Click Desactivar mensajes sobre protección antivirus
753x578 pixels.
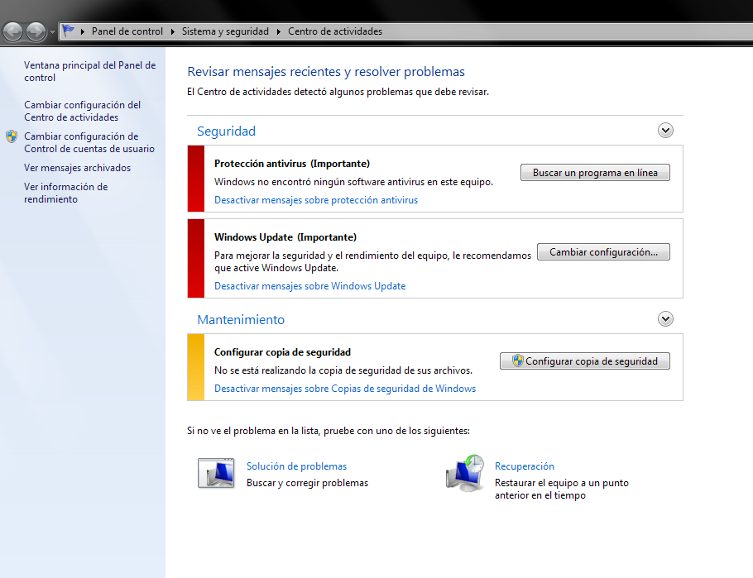(x=316, y=200)
